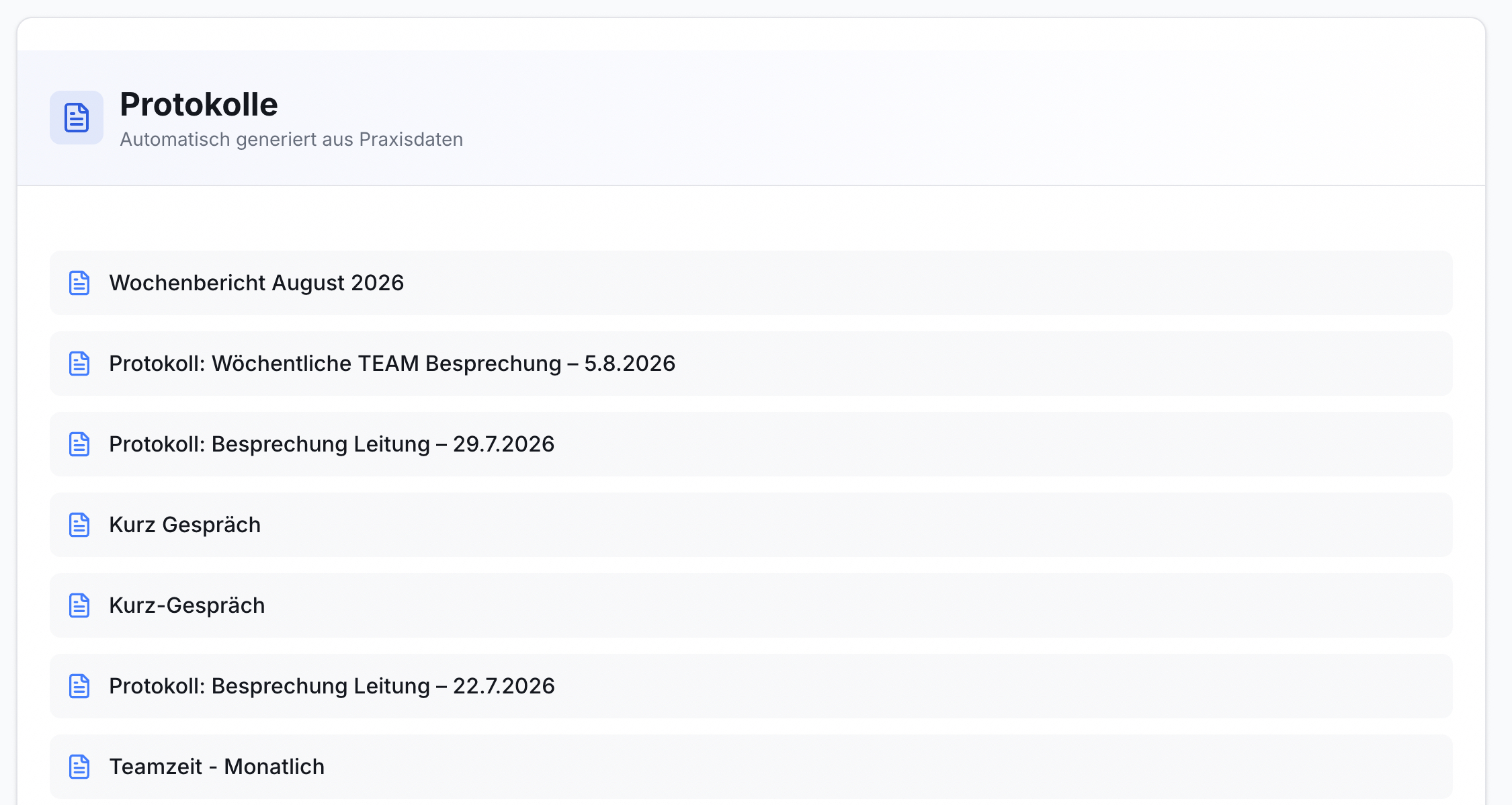1512x805 pixels.
Task: Click subtitle Automatisch generiert aus Praxisdaten
Action: point(292,139)
